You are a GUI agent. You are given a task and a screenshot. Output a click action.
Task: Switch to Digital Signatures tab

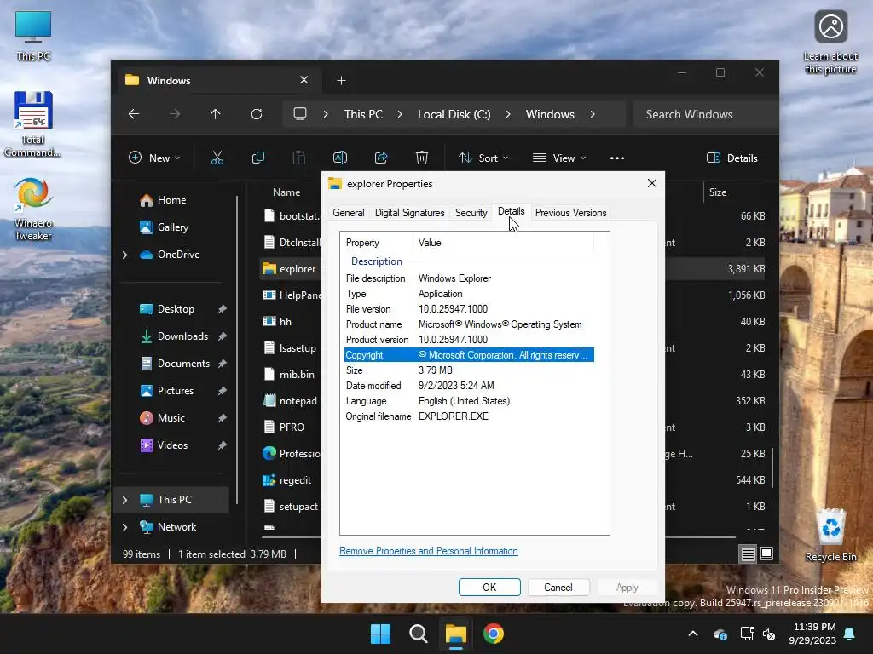coord(410,213)
